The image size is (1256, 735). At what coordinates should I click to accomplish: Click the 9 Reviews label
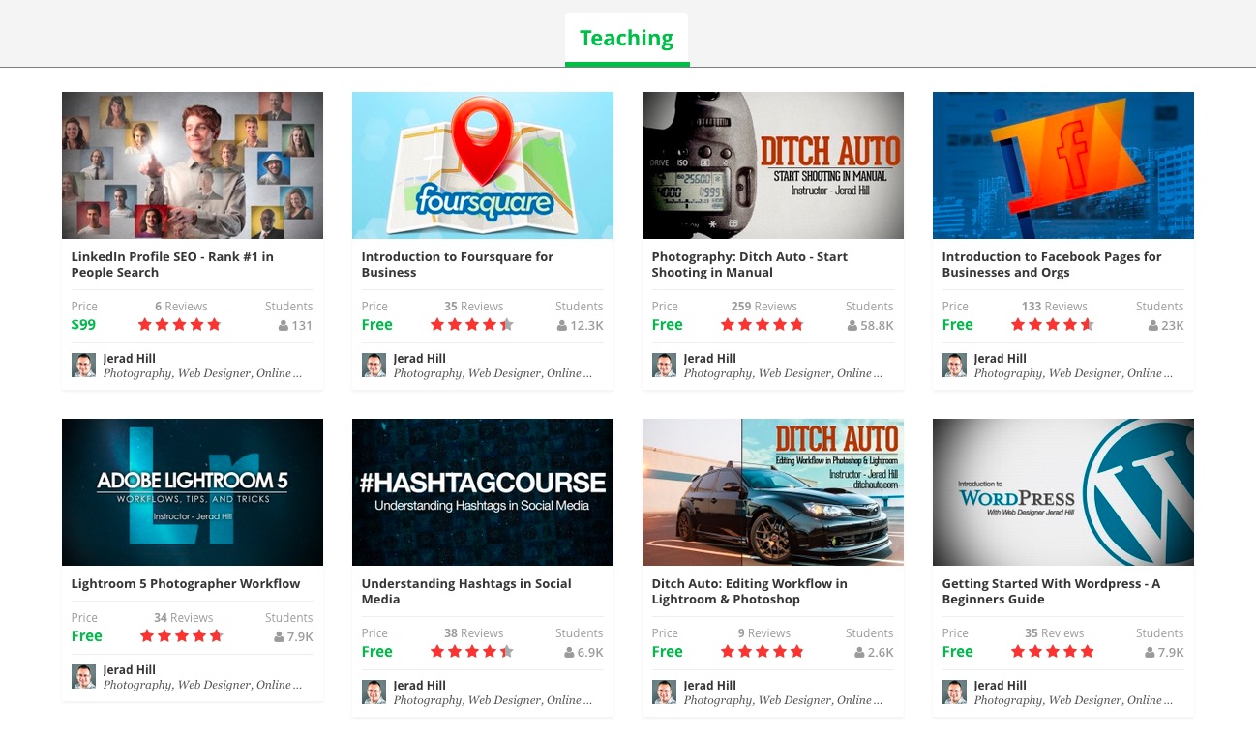pyautogui.click(x=764, y=633)
